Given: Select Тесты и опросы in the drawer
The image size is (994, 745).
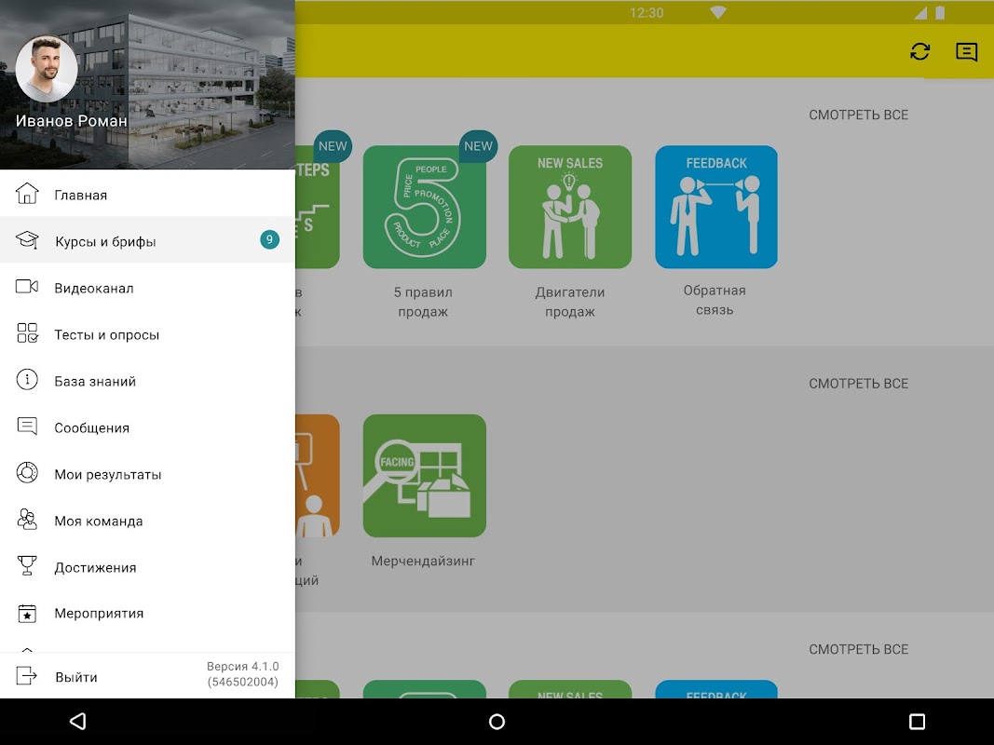Looking at the screenshot, I should [x=147, y=334].
